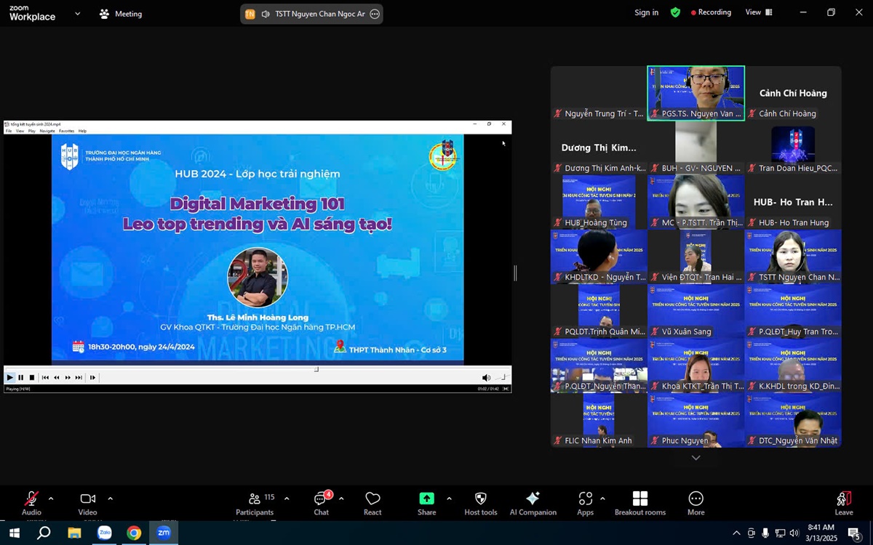Expand audio settings caret next to Audio
873x545 pixels.
[51, 498]
